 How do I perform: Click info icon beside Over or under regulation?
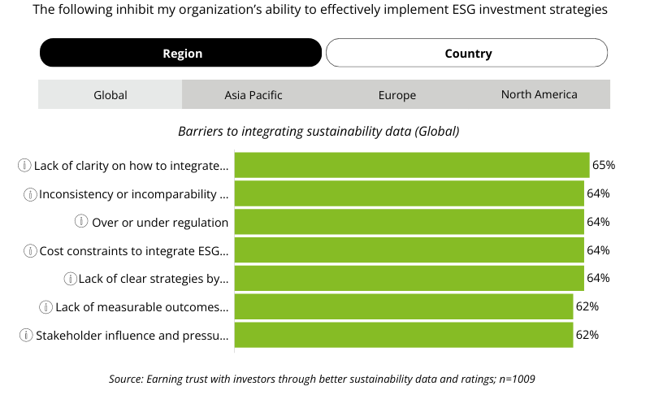pos(81,222)
